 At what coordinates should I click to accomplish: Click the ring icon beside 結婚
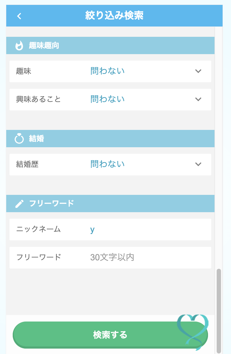coord(19,139)
